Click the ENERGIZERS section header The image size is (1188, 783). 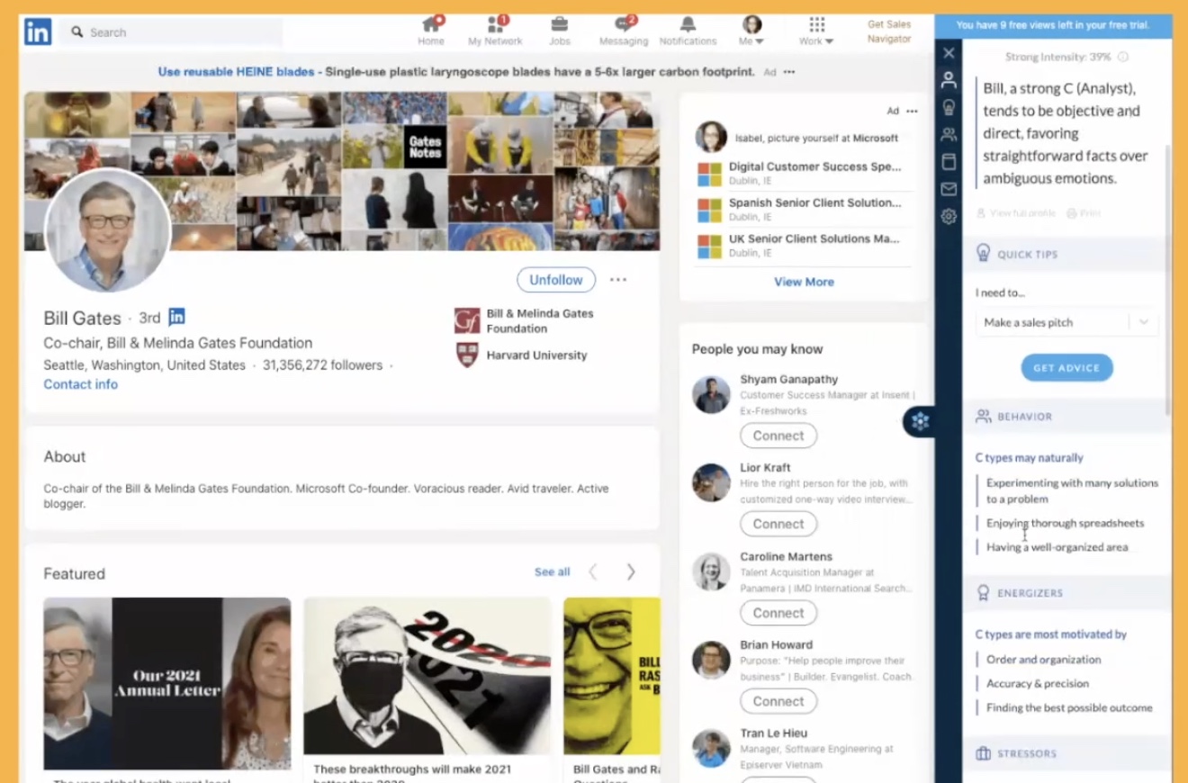1066,593
